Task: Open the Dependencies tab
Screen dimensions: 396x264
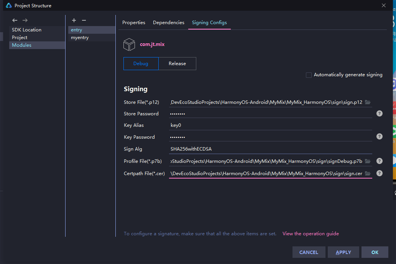Action: (169, 23)
